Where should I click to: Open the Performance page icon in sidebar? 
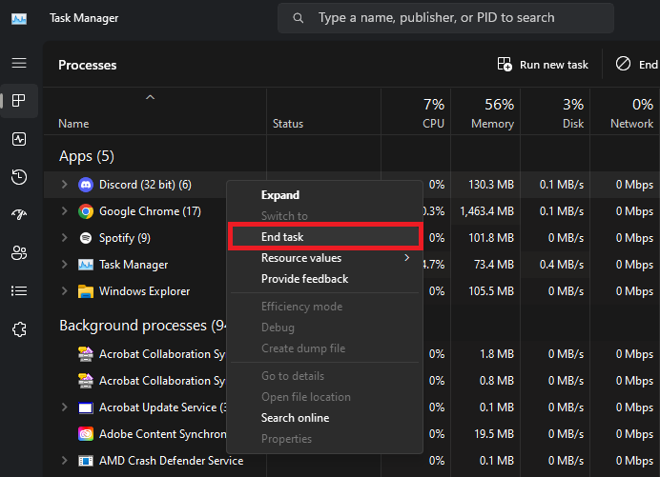click(19, 139)
